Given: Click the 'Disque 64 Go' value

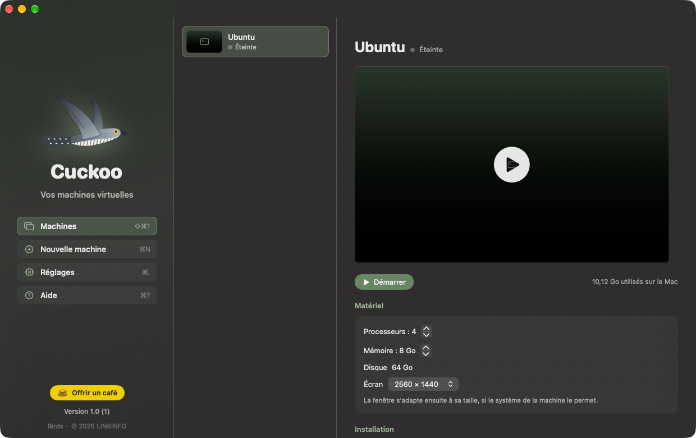Looking at the screenshot, I should pos(402,367).
